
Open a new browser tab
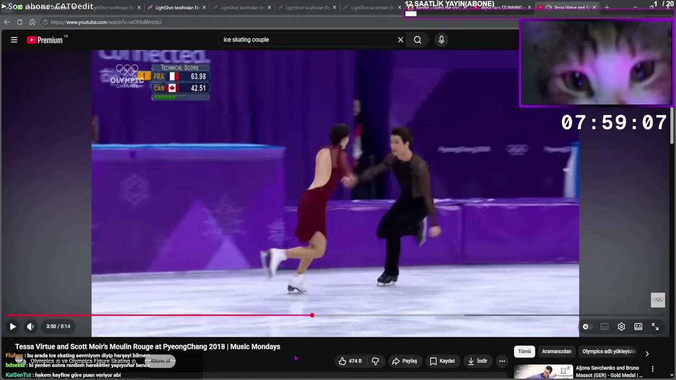point(607,7)
